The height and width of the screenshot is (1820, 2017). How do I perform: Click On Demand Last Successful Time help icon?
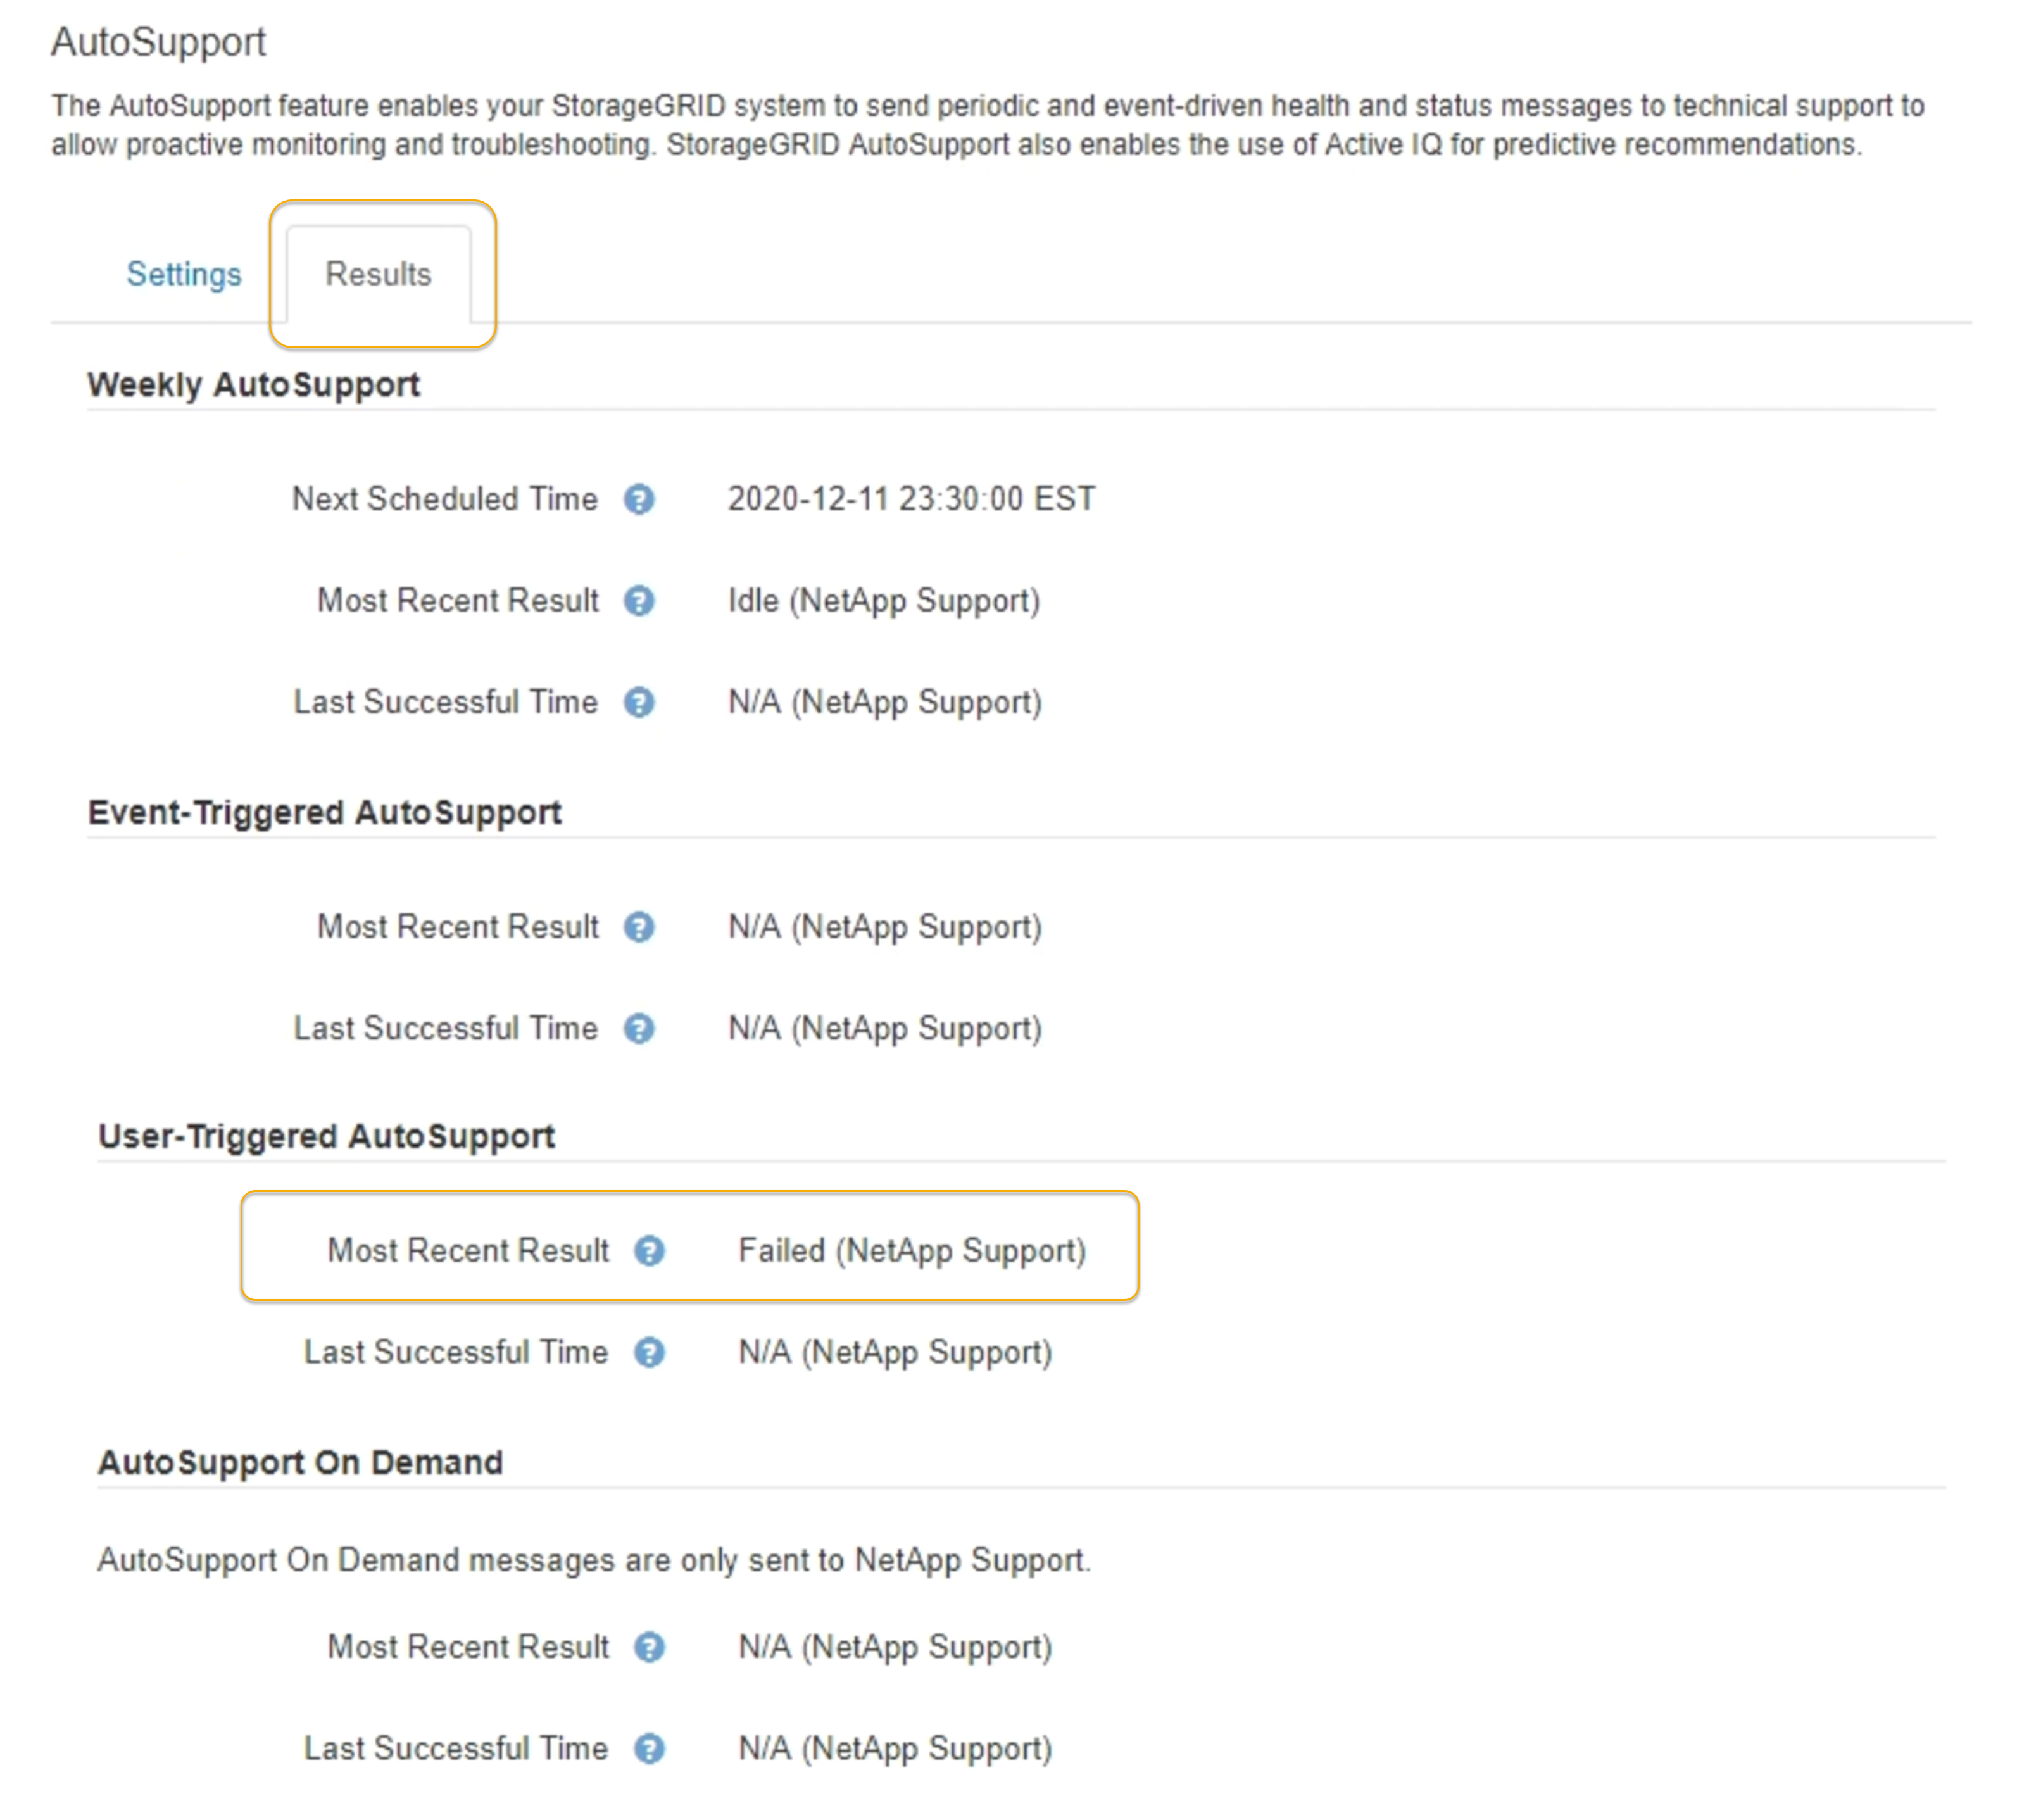click(x=649, y=1748)
